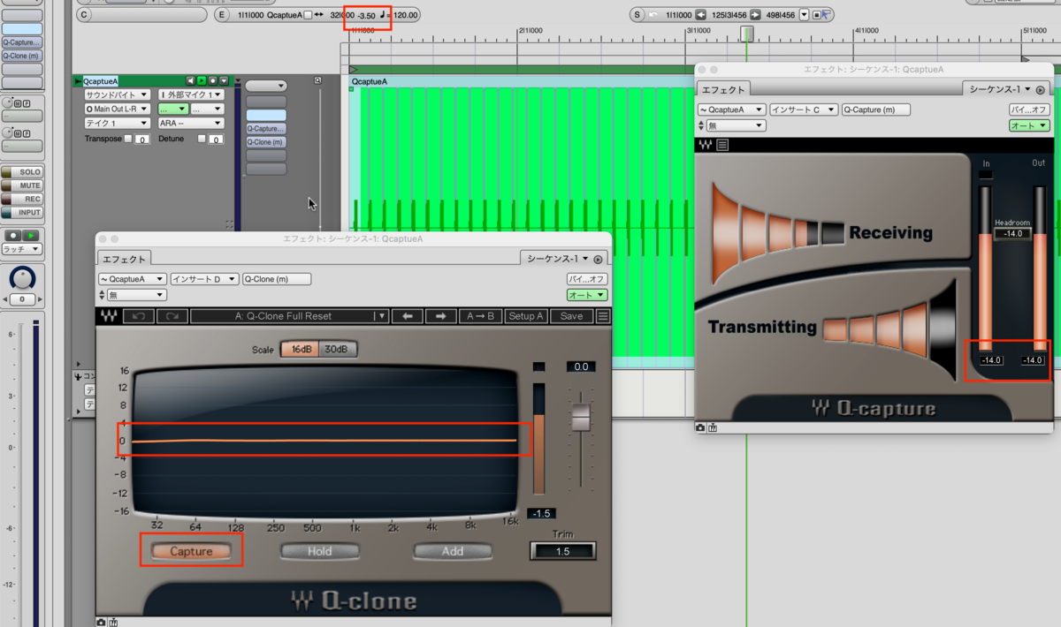The image size is (1061, 627).
Task: Select the 16dB scale in Q-Clone
Action: [x=300, y=350]
